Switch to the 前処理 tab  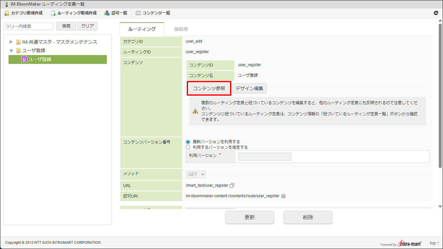tap(181, 29)
